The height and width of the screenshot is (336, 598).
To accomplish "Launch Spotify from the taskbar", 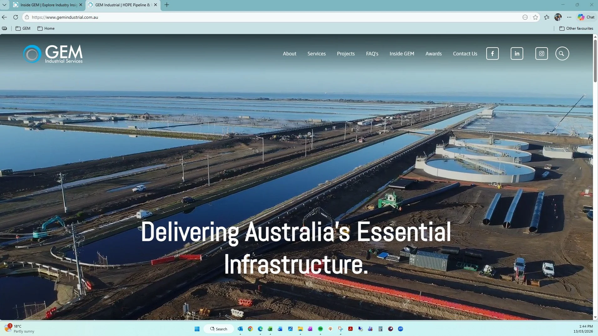I will click(x=320, y=329).
